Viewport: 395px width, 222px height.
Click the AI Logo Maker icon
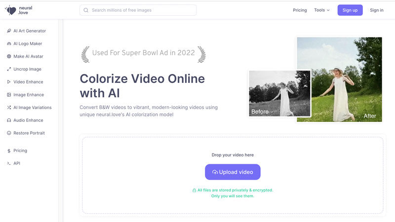click(x=9, y=43)
